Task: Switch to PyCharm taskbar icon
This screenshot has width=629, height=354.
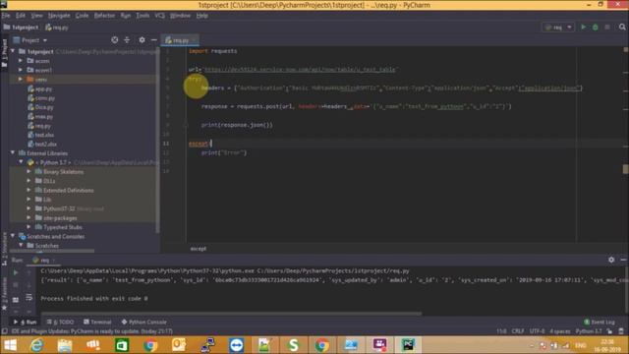Action: [408, 345]
